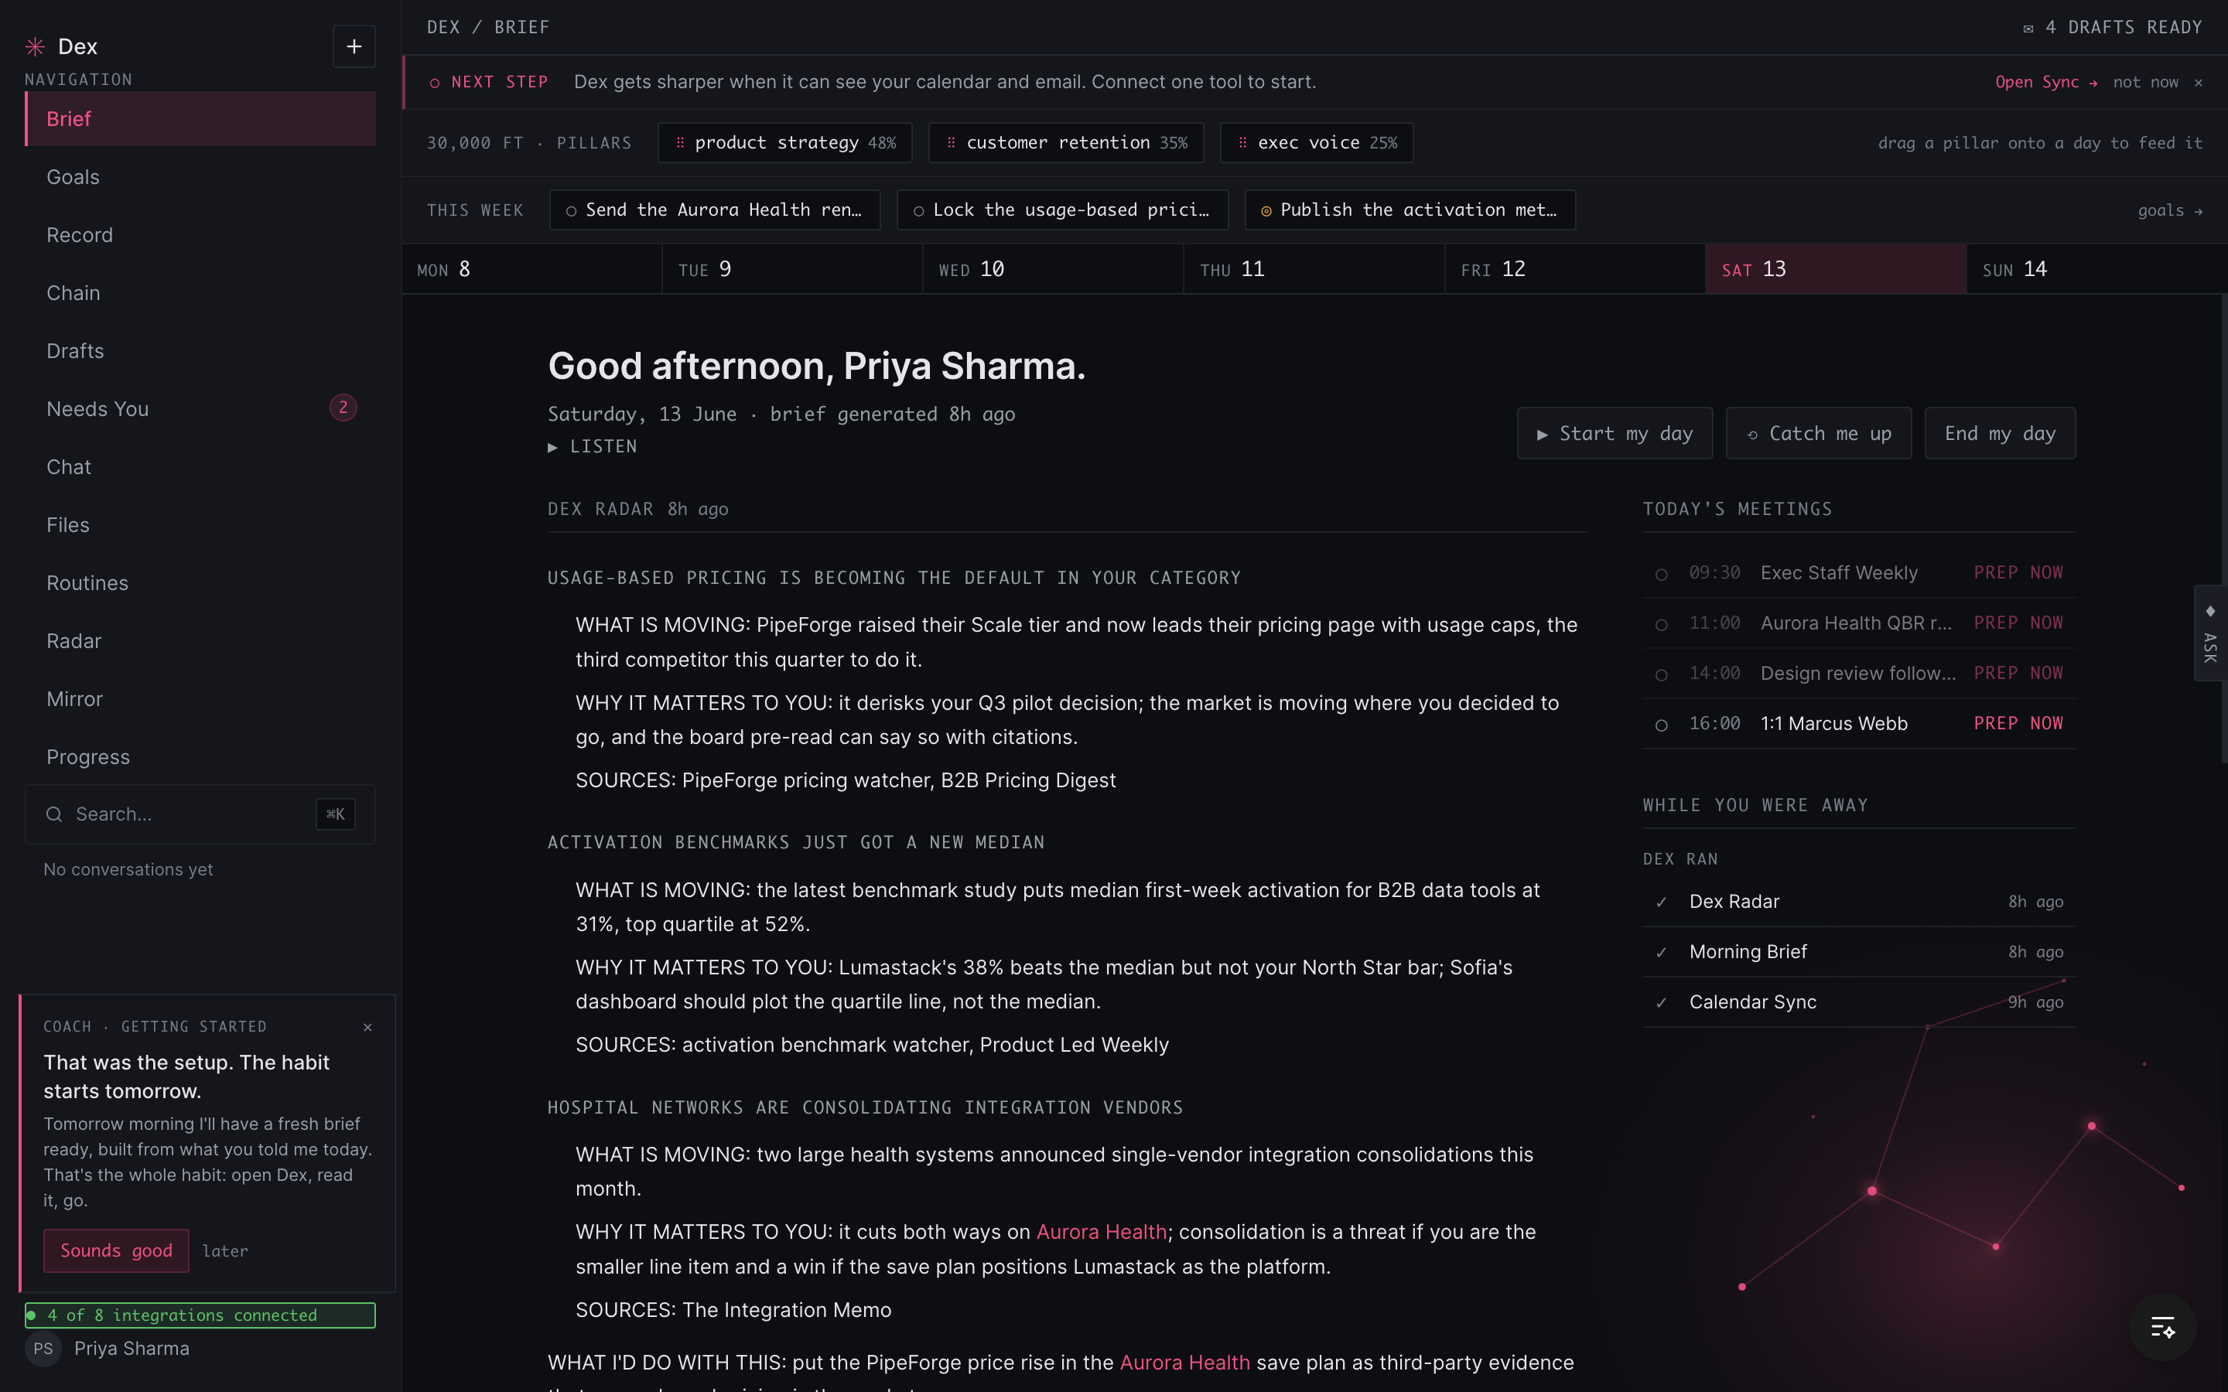2228x1392 pixels.
Task: Click the End my day button
Action: click(x=2000, y=434)
